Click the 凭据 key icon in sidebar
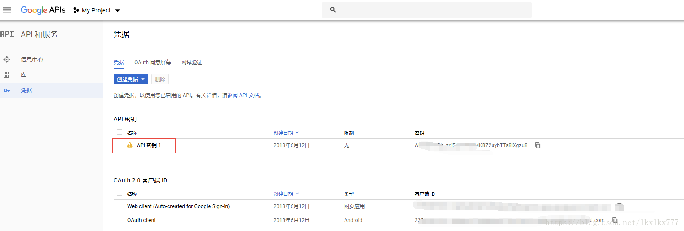Image resolution: width=684 pixels, height=231 pixels. pos(7,90)
